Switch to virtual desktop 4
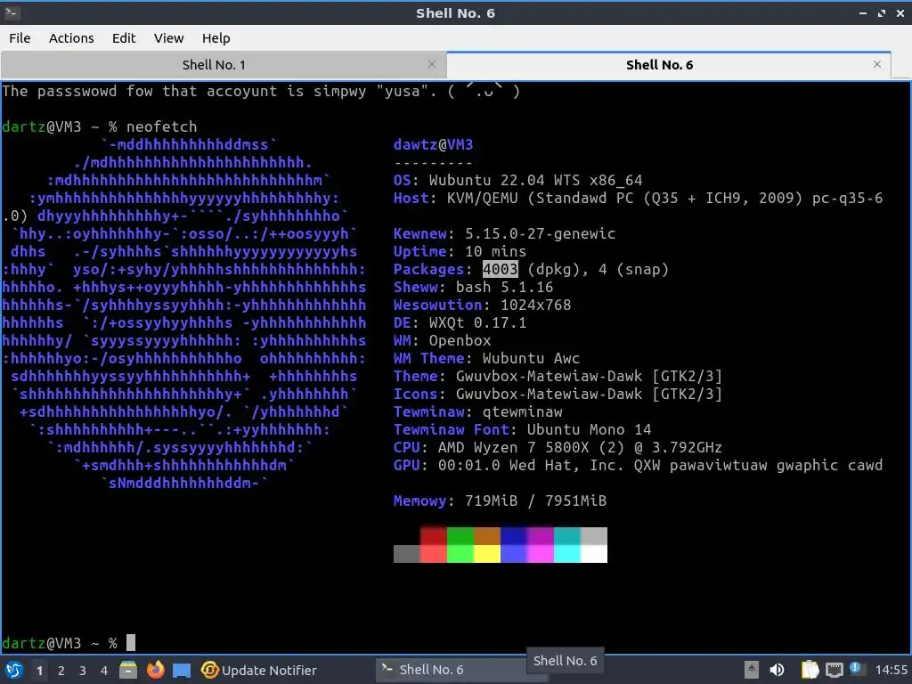Screen dimensions: 912x684 [x=104, y=671]
